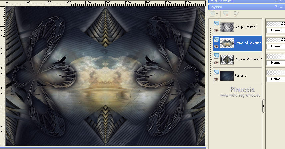Select the Promoted Selection layer thumbnail

pyautogui.click(x=227, y=43)
